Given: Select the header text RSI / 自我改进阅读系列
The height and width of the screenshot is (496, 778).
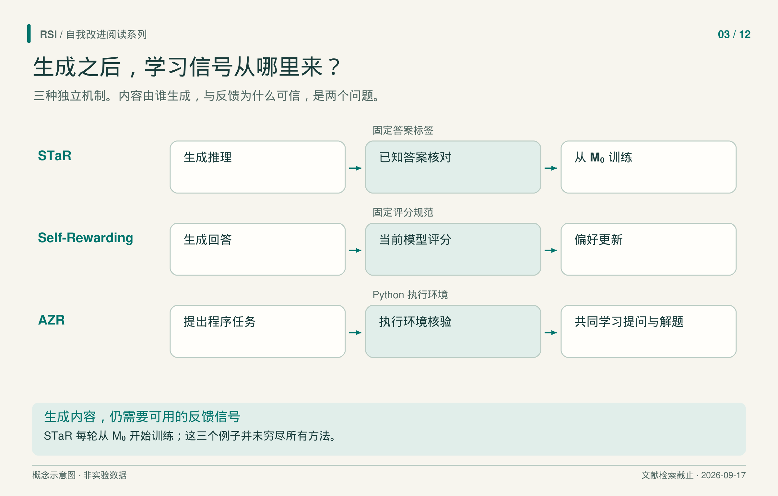Looking at the screenshot, I should pyautogui.click(x=93, y=34).
